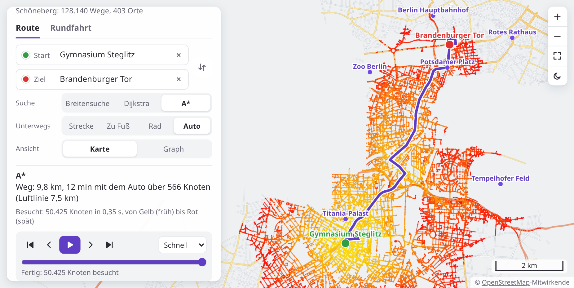Viewport: 574px width, 288px height.
Task: Edit the Start field Gymnasium Steglitz
Action: [102, 55]
